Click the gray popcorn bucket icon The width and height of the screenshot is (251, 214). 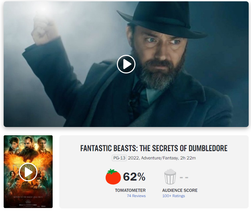pos(170,177)
